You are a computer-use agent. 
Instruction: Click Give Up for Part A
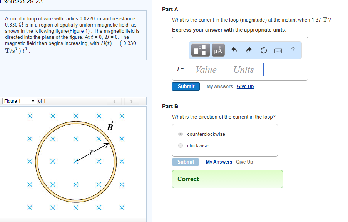(245, 86)
